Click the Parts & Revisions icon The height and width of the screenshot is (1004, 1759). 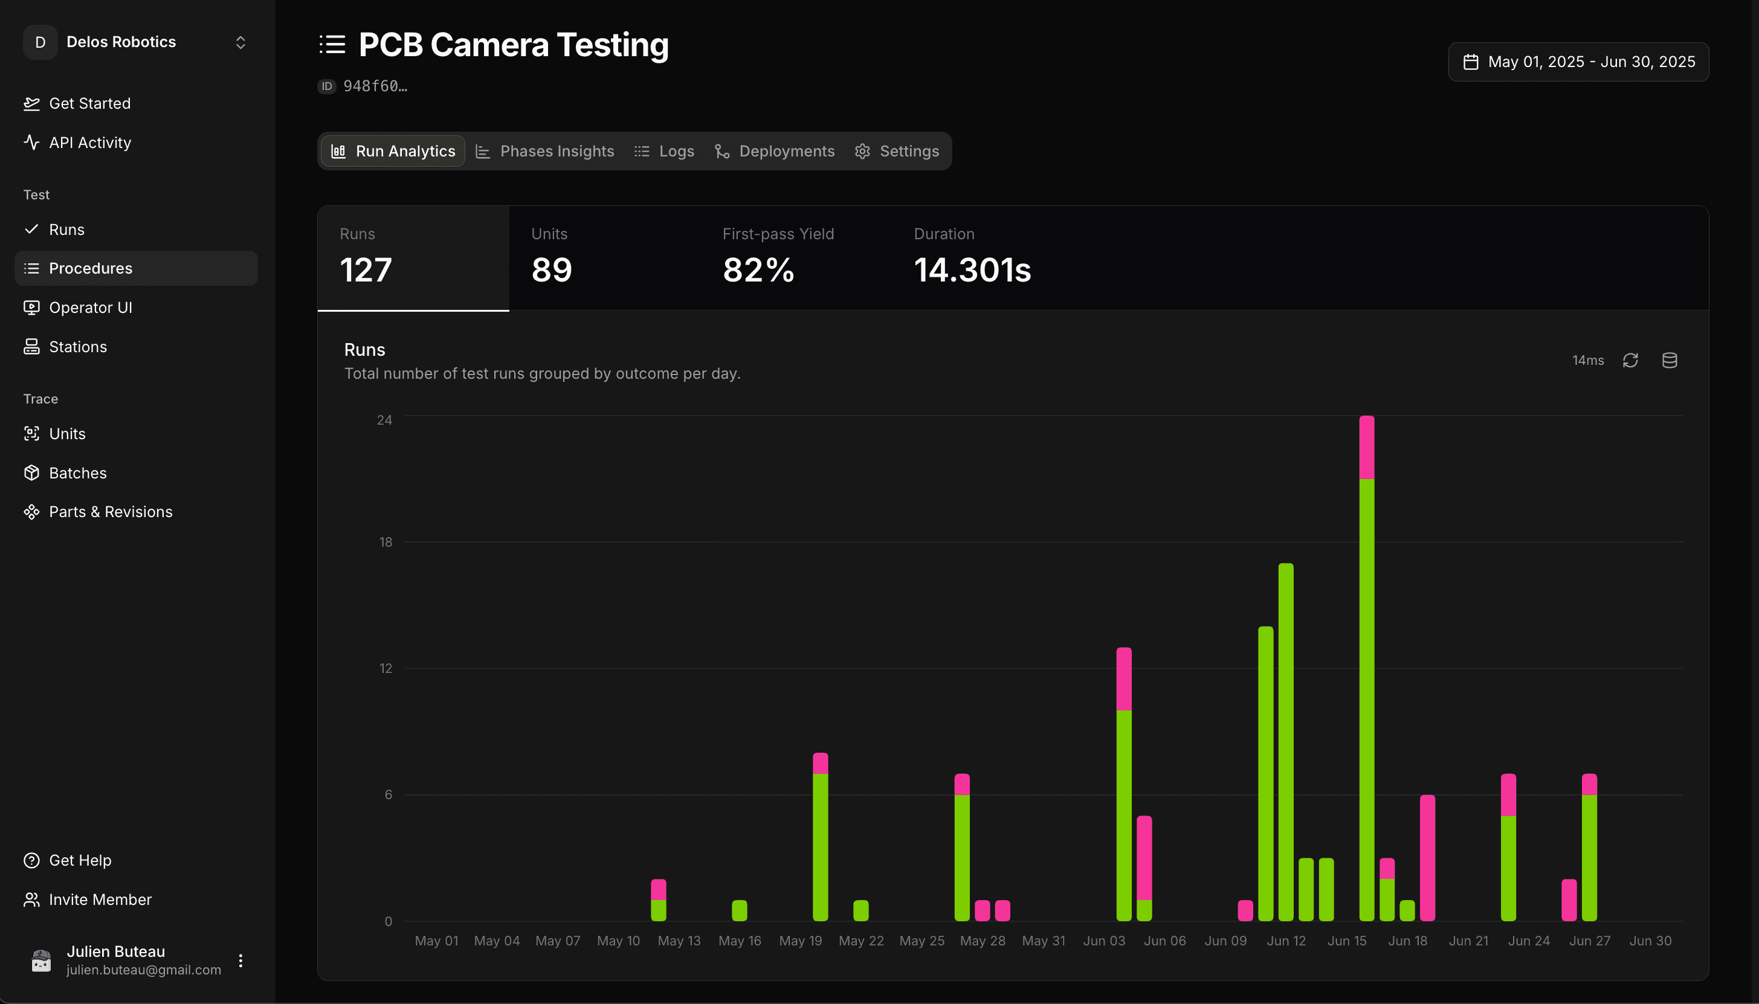point(31,512)
